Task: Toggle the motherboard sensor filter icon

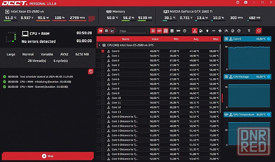Action: pos(165,31)
